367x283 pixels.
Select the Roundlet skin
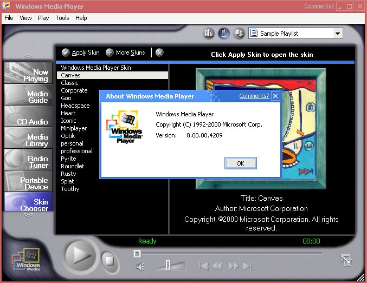[x=72, y=166]
